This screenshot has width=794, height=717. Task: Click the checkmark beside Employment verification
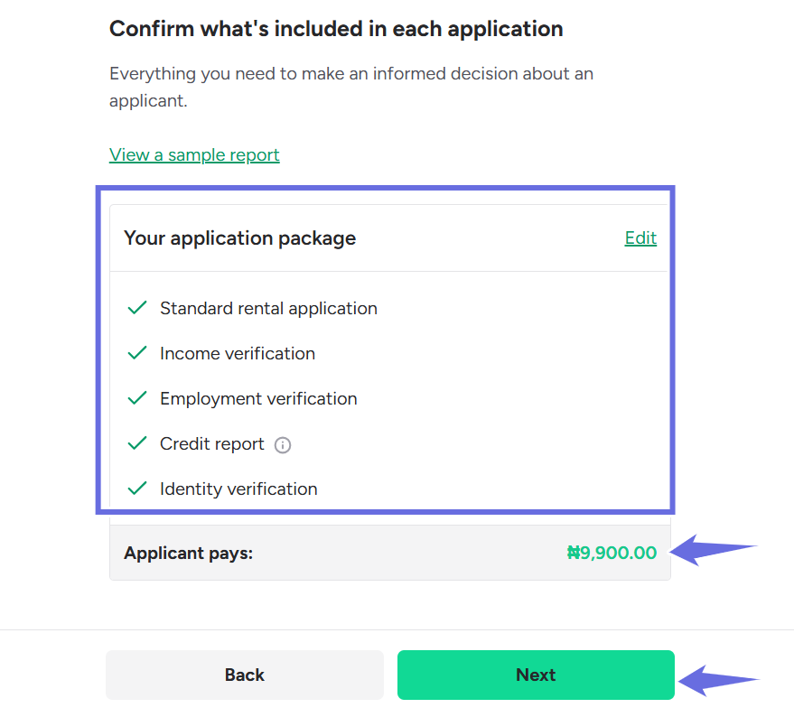(x=137, y=398)
